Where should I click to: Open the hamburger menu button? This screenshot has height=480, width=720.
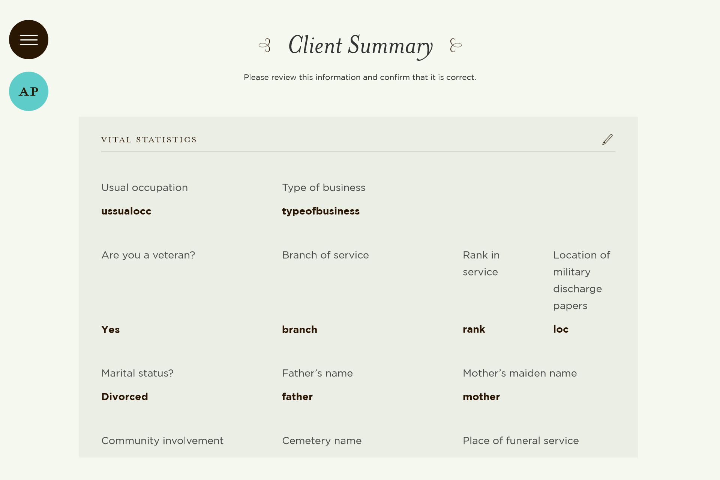point(28,39)
